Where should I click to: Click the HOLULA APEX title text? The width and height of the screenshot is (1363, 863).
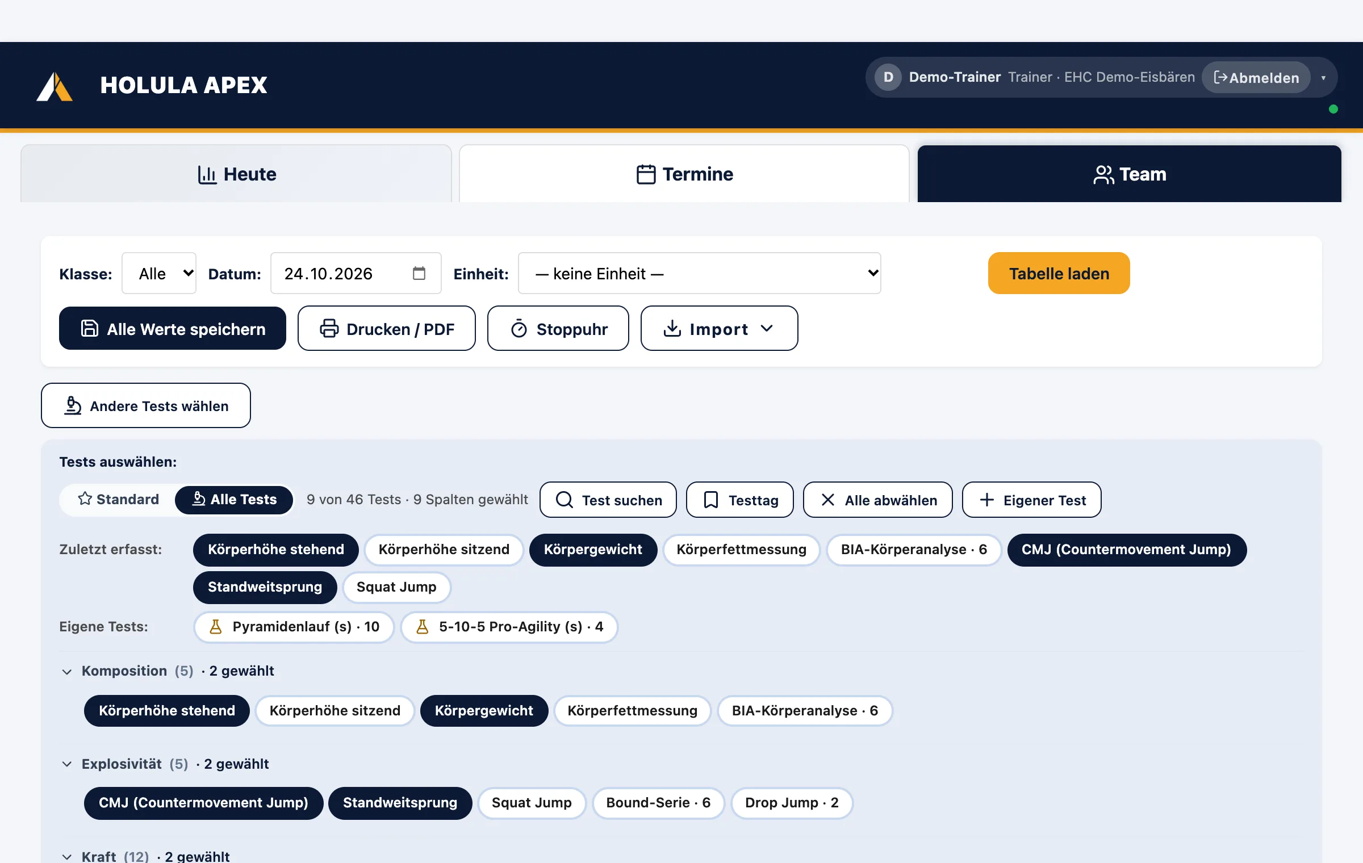[183, 85]
